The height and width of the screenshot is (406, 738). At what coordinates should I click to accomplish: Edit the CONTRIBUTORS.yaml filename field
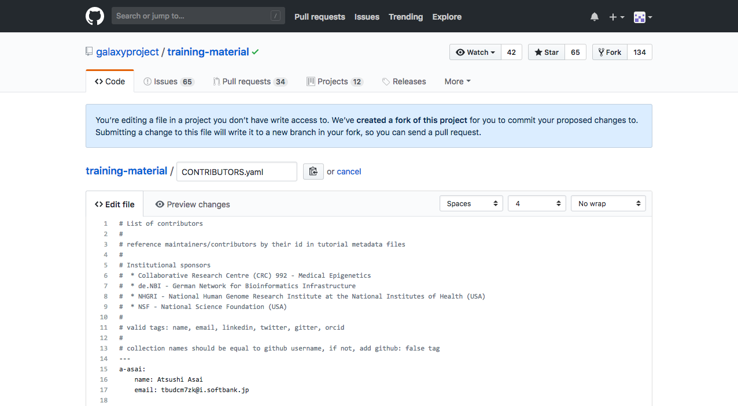[237, 172]
